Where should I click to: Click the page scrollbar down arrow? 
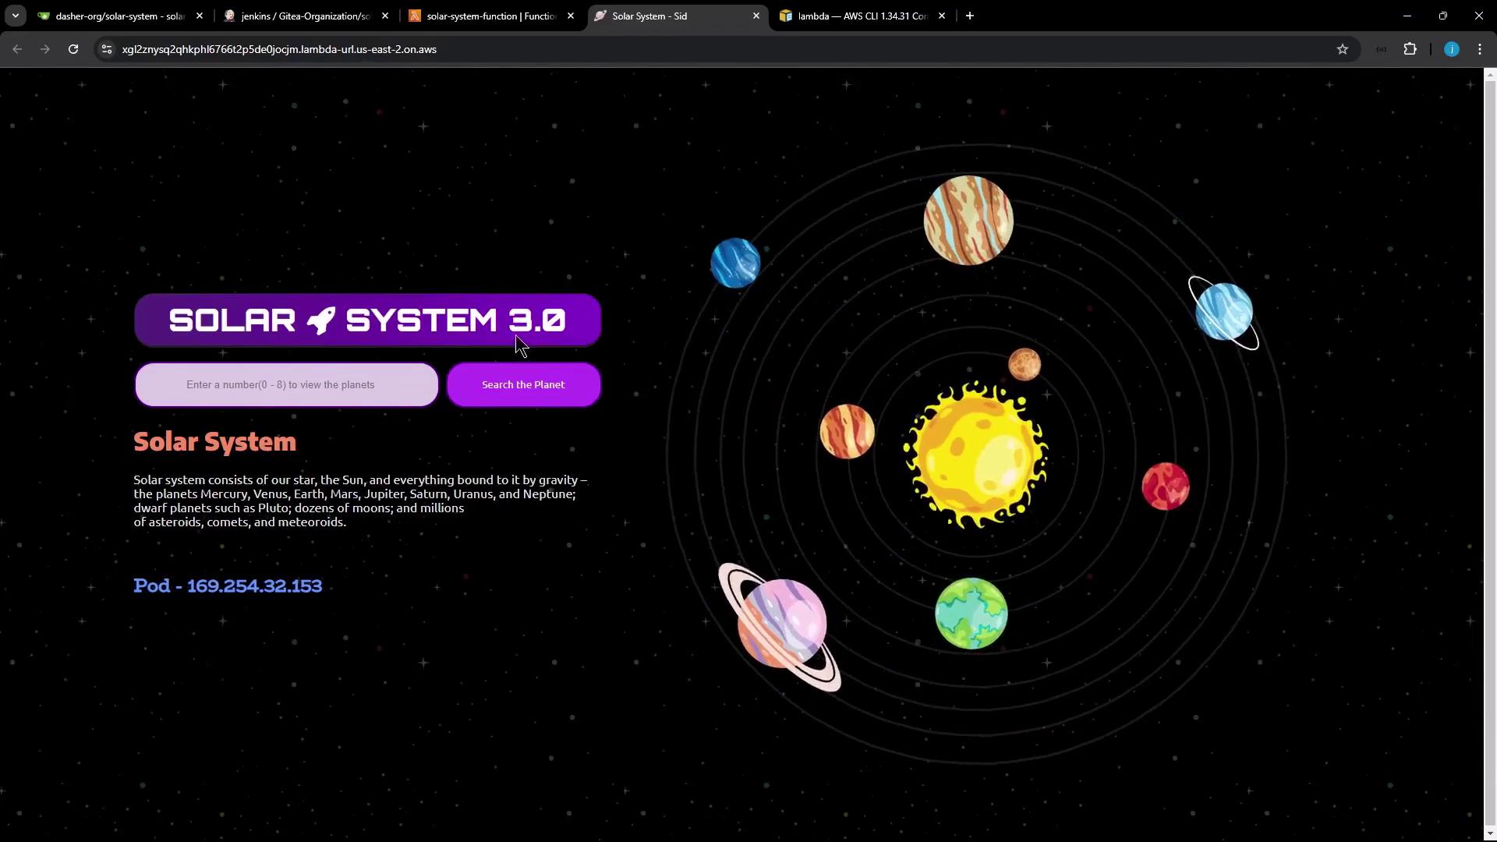click(x=1490, y=834)
